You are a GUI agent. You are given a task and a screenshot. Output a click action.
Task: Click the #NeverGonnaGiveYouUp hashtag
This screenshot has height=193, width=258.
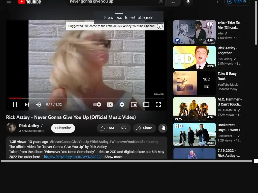69,142
